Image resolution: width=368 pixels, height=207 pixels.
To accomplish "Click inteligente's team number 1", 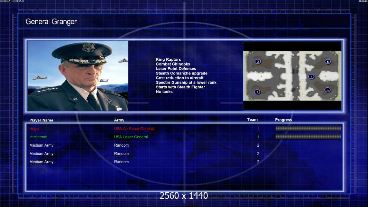I will click(x=258, y=137).
